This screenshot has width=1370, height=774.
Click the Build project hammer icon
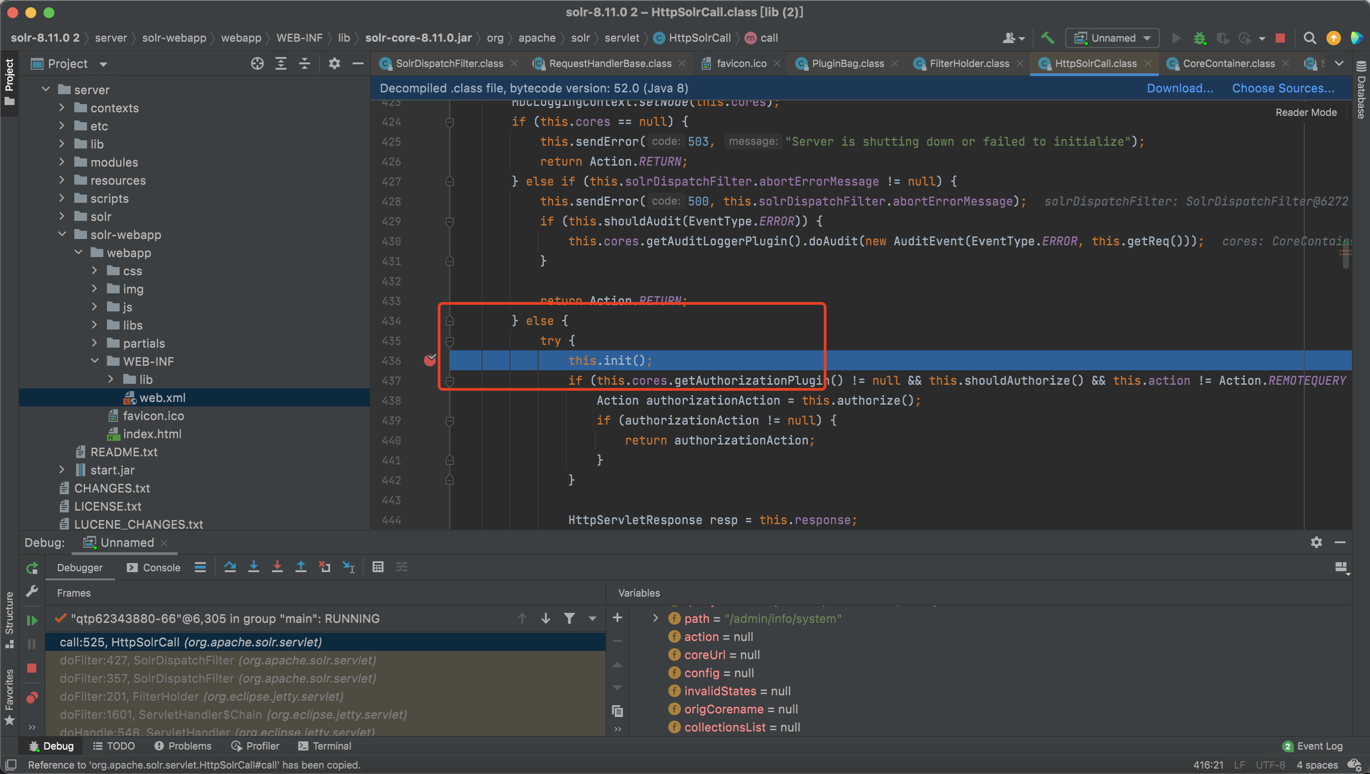click(1047, 38)
